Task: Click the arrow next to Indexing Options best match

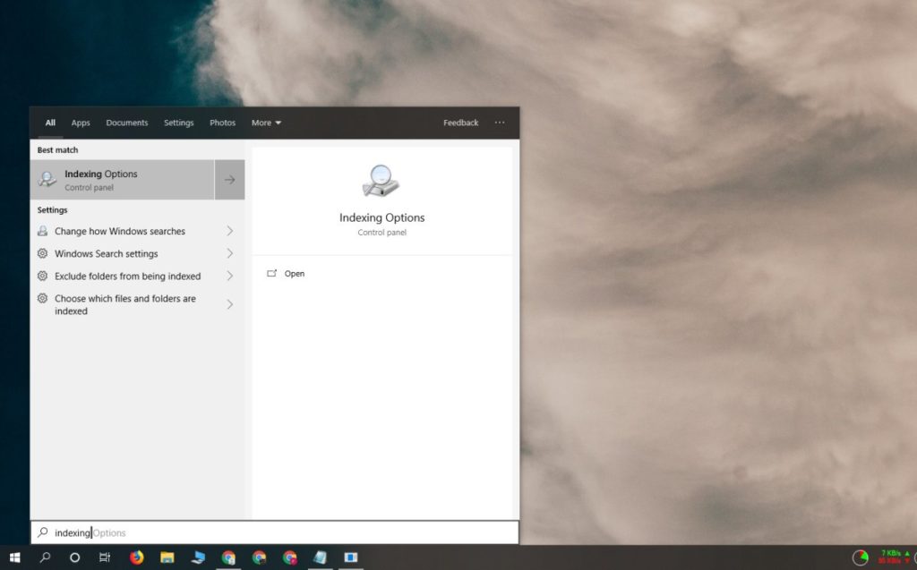Action: coord(230,179)
